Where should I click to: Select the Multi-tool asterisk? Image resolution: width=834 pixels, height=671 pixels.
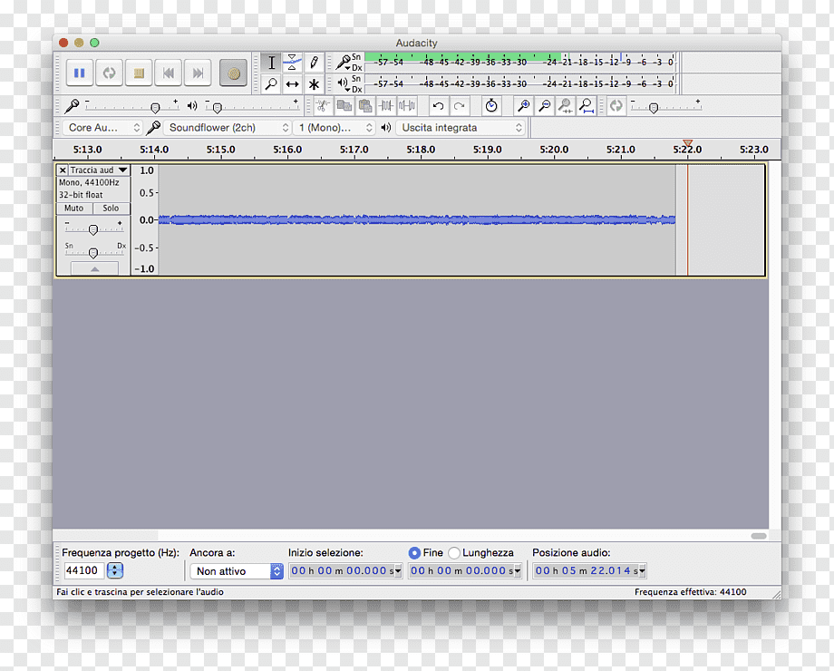314,84
